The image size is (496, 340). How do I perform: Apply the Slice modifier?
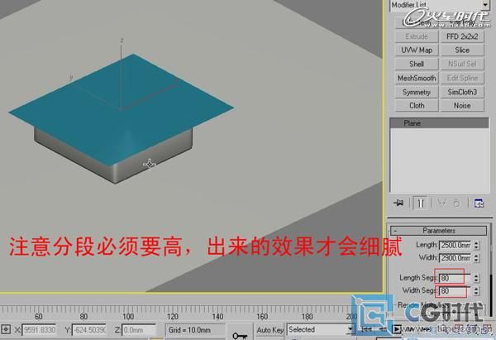[x=462, y=50]
